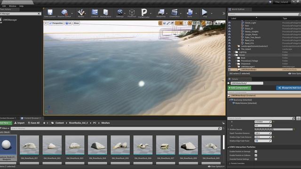Image resolution: width=301 pixels, height=169 pixels.
Task: Clear the Place Actors search field
Action: tap(39, 14)
